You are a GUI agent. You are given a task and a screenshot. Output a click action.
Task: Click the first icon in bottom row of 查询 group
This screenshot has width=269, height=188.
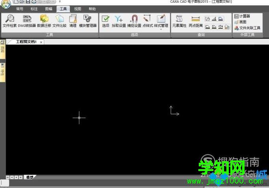[207, 27]
